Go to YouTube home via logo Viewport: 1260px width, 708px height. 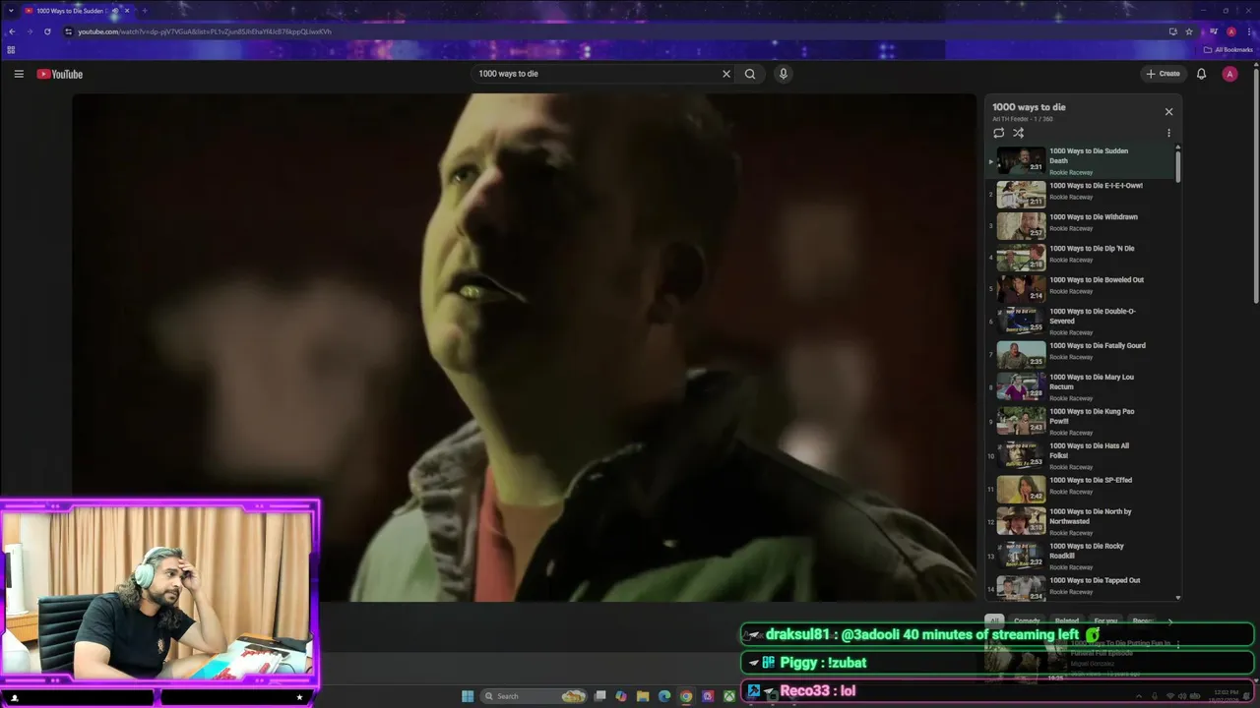(x=60, y=74)
